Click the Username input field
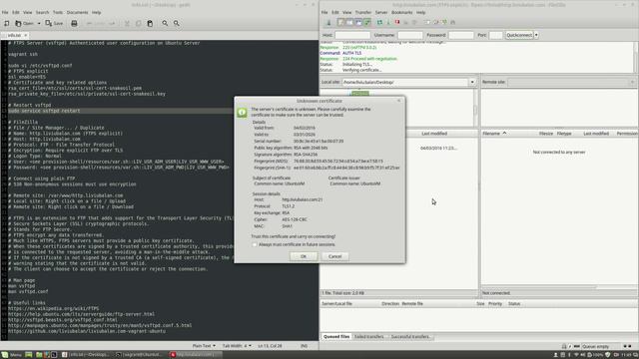The width and height of the screenshot is (639, 359). tap(410, 36)
